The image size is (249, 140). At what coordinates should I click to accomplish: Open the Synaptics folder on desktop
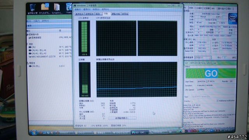57,9
